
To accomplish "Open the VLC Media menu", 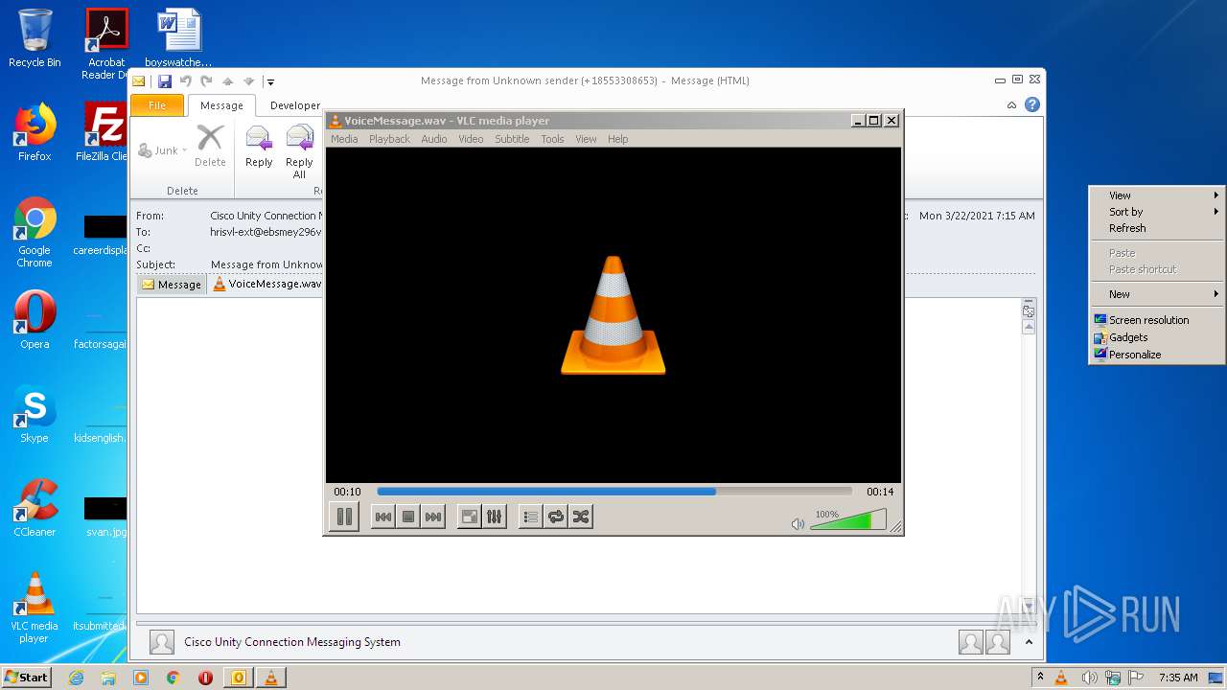I will pos(344,139).
